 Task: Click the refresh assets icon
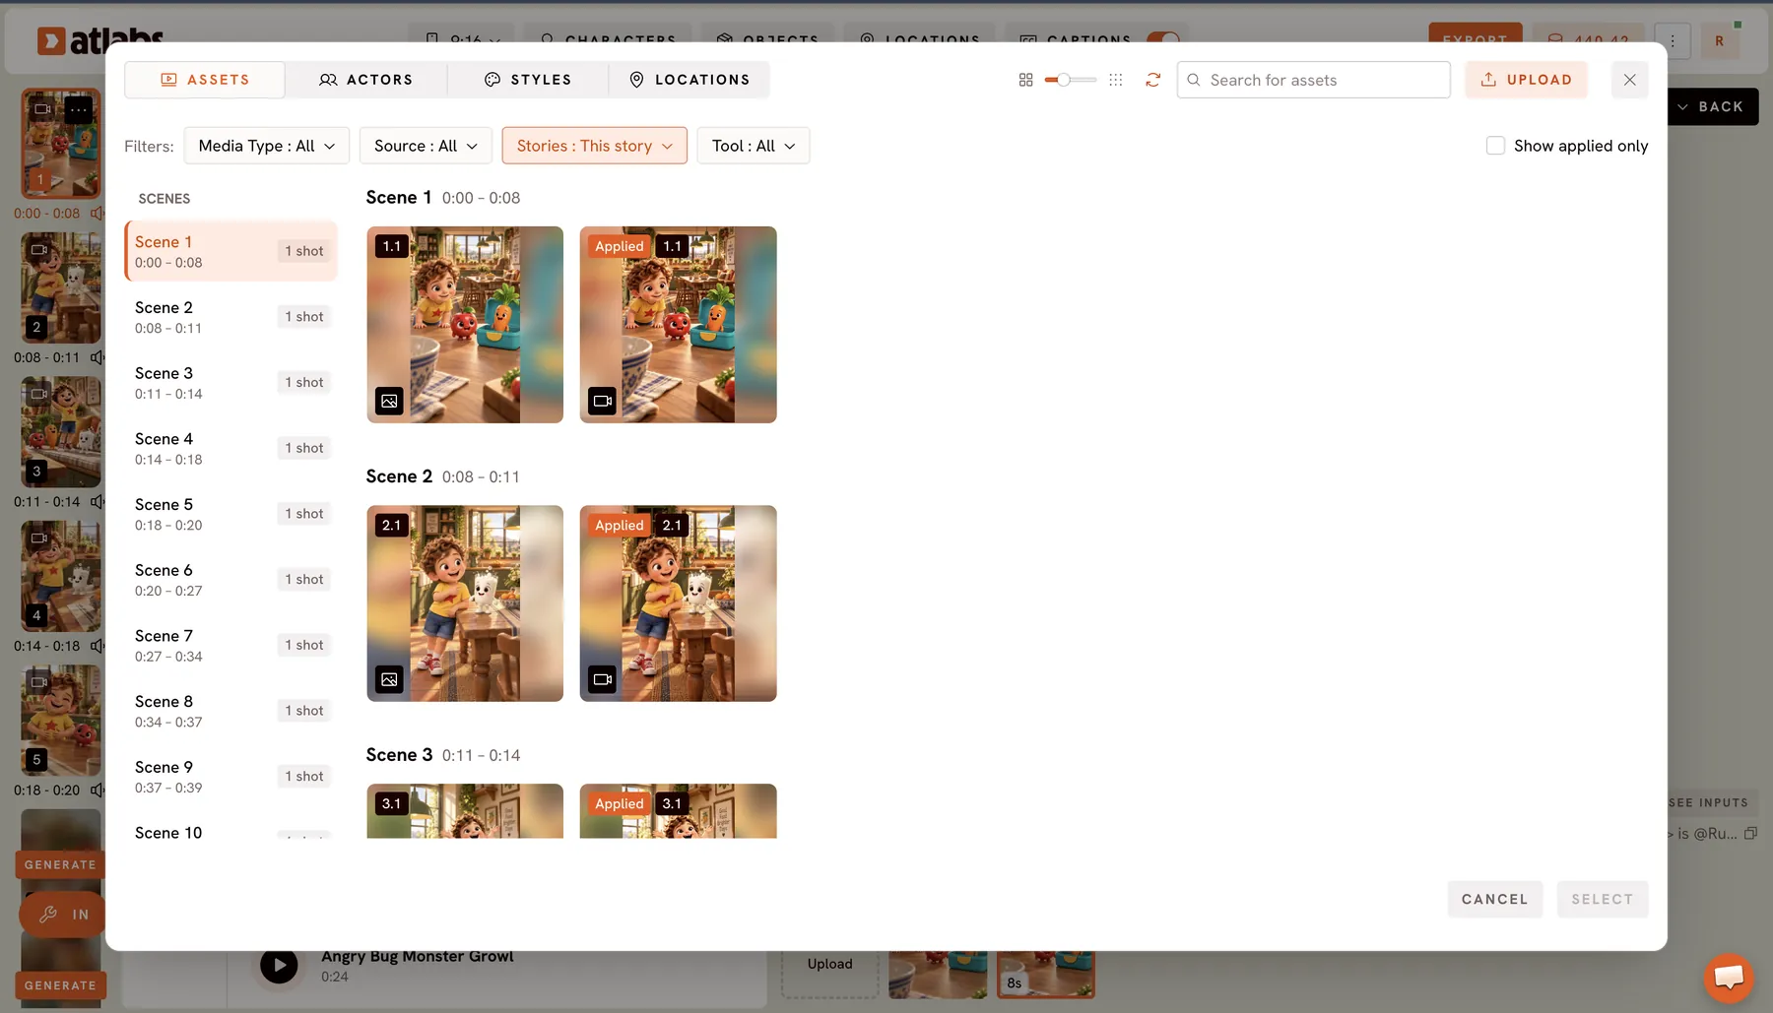pyautogui.click(x=1152, y=80)
